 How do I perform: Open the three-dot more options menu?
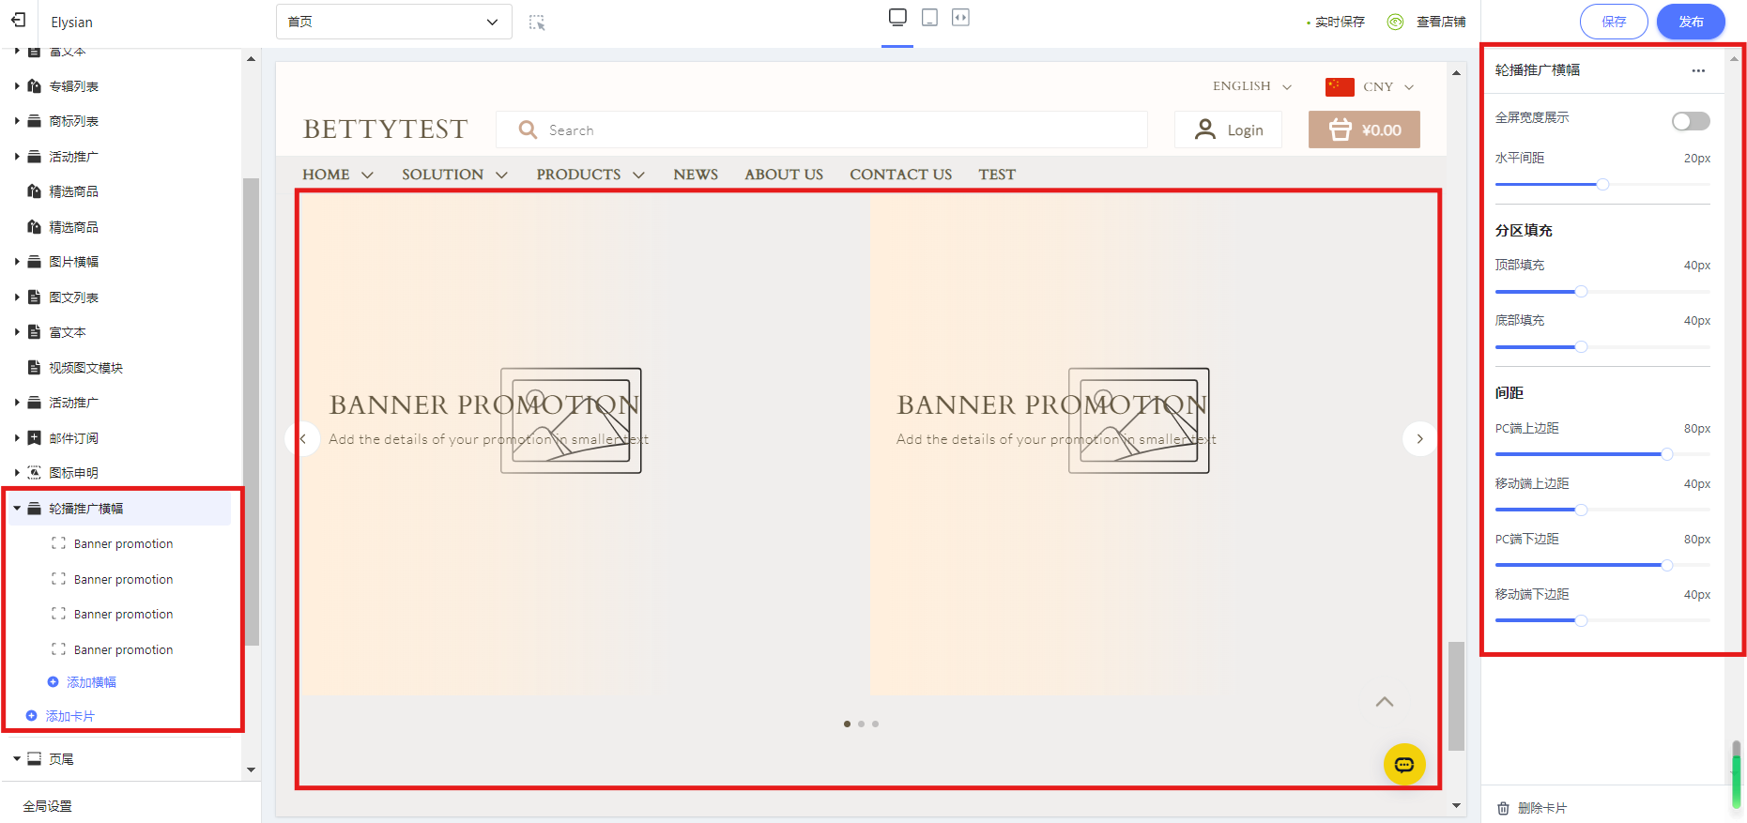(x=1697, y=70)
